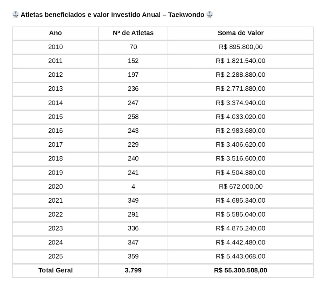Select the athlete count 258 cell
Image resolution: width=326 pixels, height=289 pixels.
[x=133, y=117]
